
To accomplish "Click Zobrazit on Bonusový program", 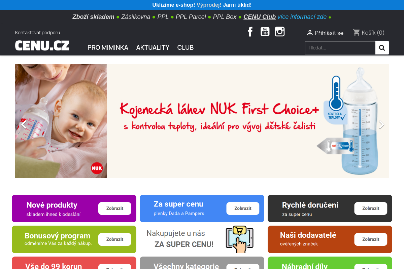I will [x=114, y=239].
